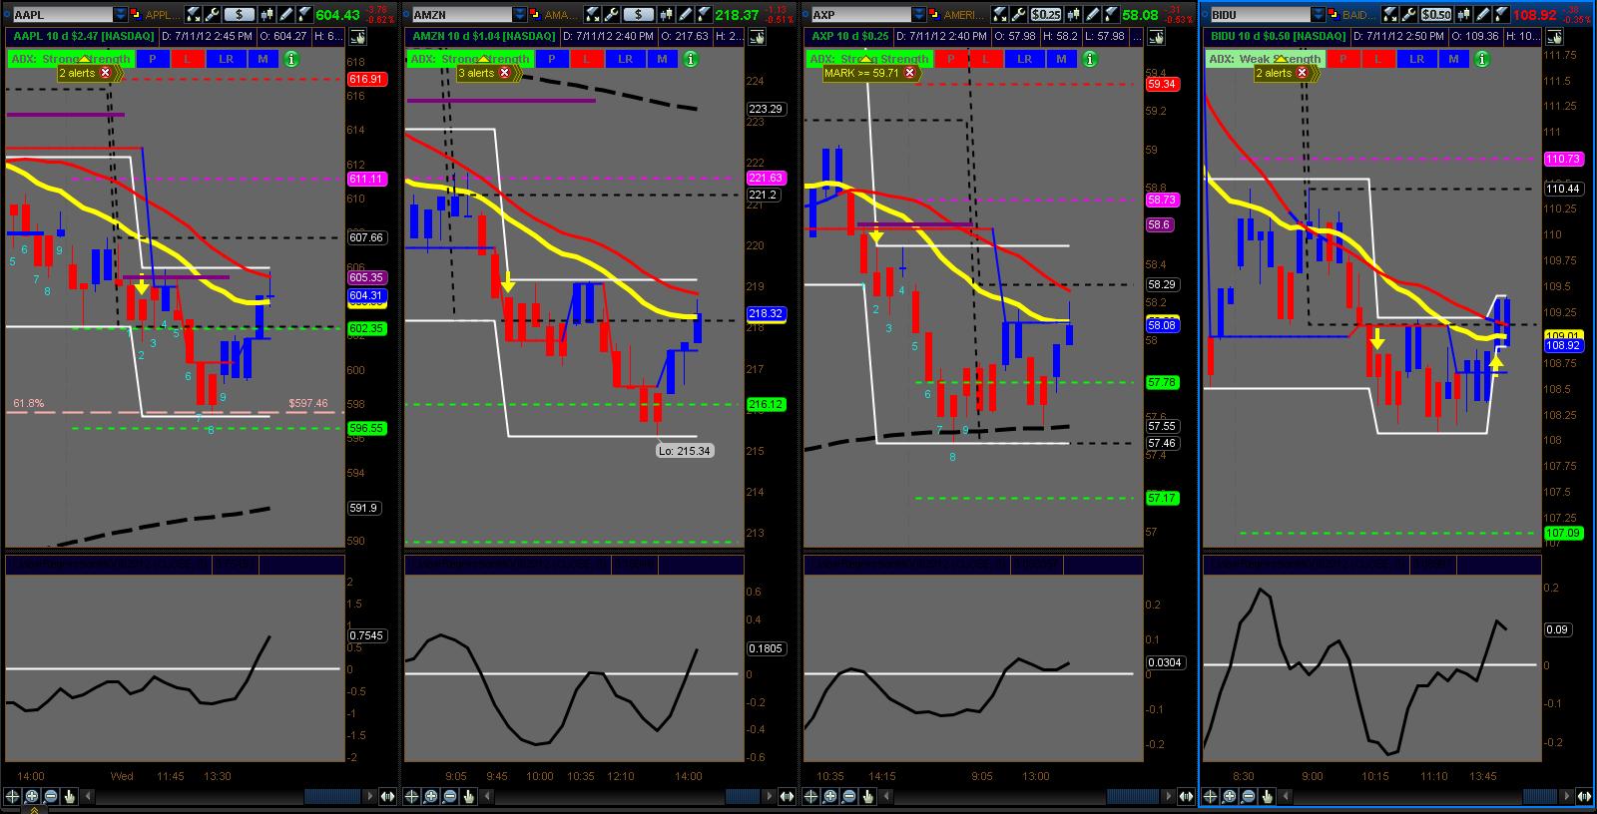
Task: Toggle the M button on AMZN chart
Action: 662,59
